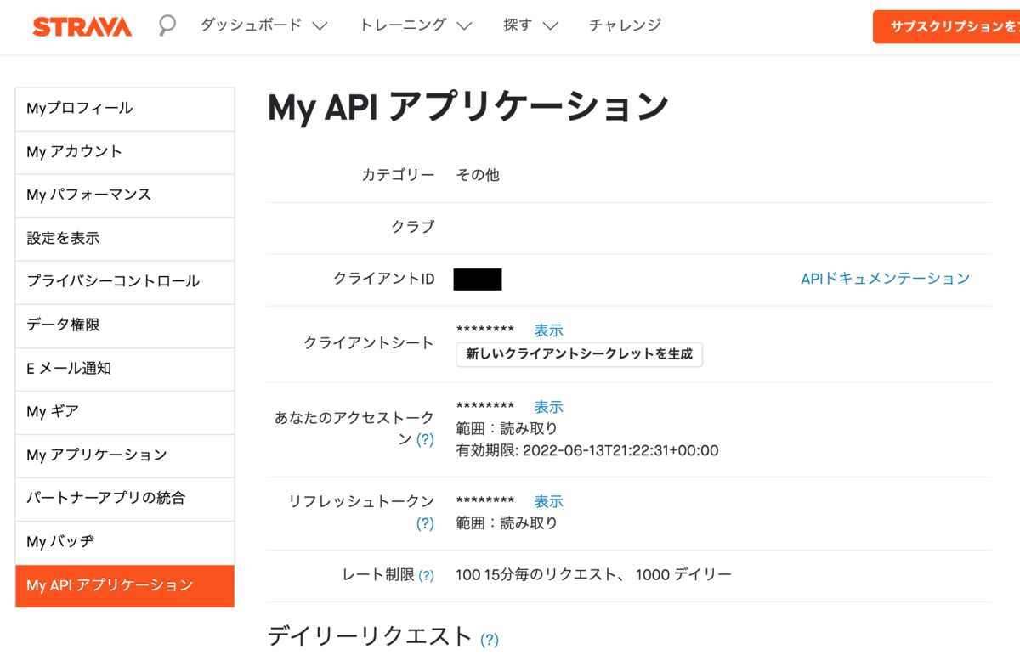This screenshot has height=655, width=1020.
Task: Expand the ダッシュボード dropdown menu
Action: click(x=263, y=25)
